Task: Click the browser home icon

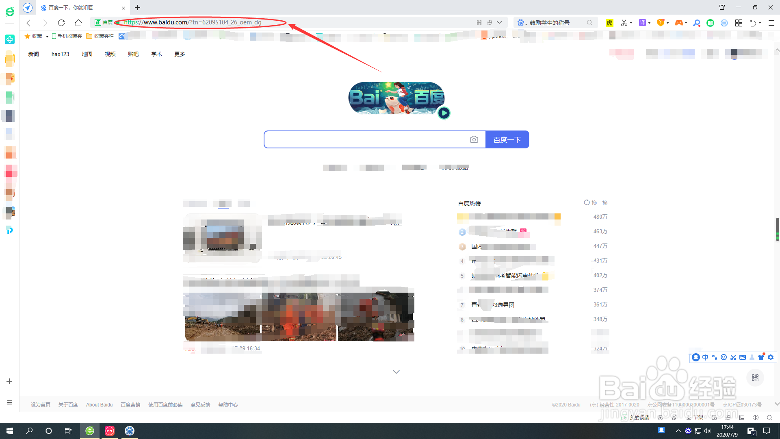Action: (78, 23)
